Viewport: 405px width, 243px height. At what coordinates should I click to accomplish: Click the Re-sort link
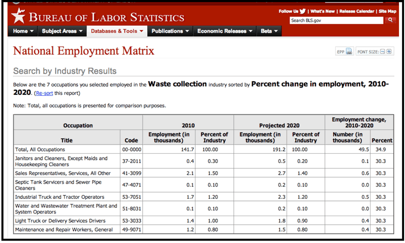click(x=45, y=93)
